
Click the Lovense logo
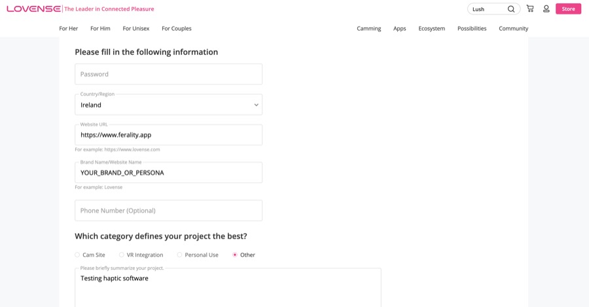pyautogui.click(x=33, y=9)
